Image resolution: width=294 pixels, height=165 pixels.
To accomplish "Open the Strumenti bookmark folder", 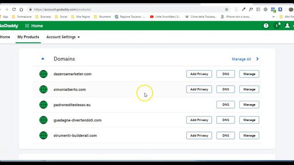I will tap(102, 16).
